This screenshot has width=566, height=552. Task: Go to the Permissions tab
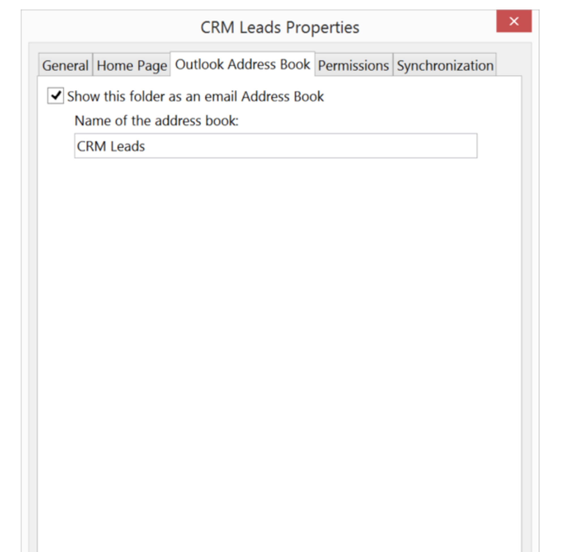click(x=353, y=65)
